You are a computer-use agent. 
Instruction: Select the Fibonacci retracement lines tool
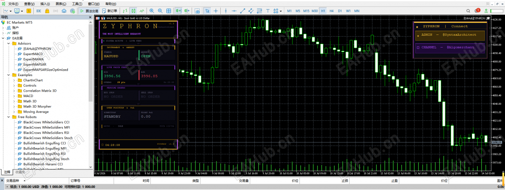(259, 11)
